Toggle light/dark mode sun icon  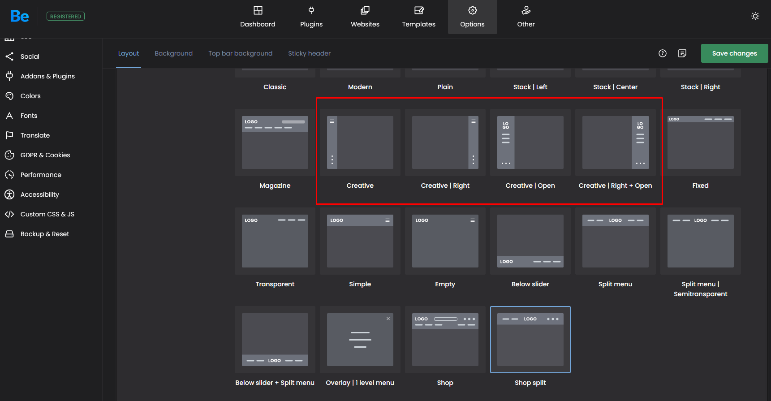[755, 16]
